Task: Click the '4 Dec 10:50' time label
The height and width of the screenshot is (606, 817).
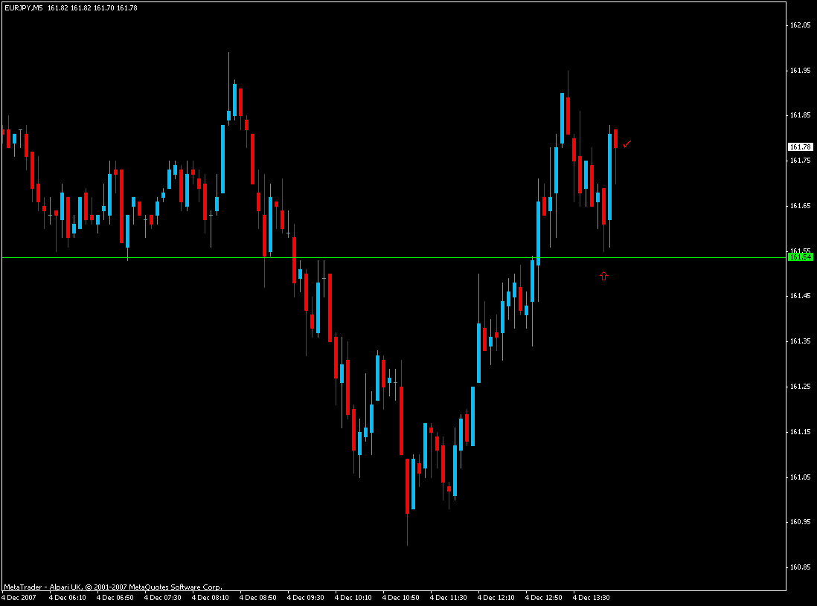Action: (x=400, y=598)
